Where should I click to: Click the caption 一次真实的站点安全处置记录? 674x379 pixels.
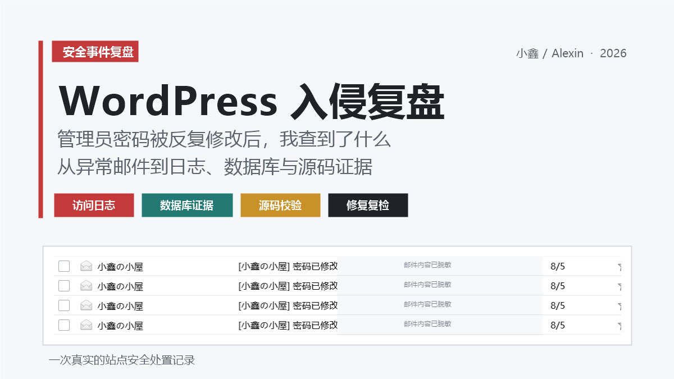coord(122,360)
